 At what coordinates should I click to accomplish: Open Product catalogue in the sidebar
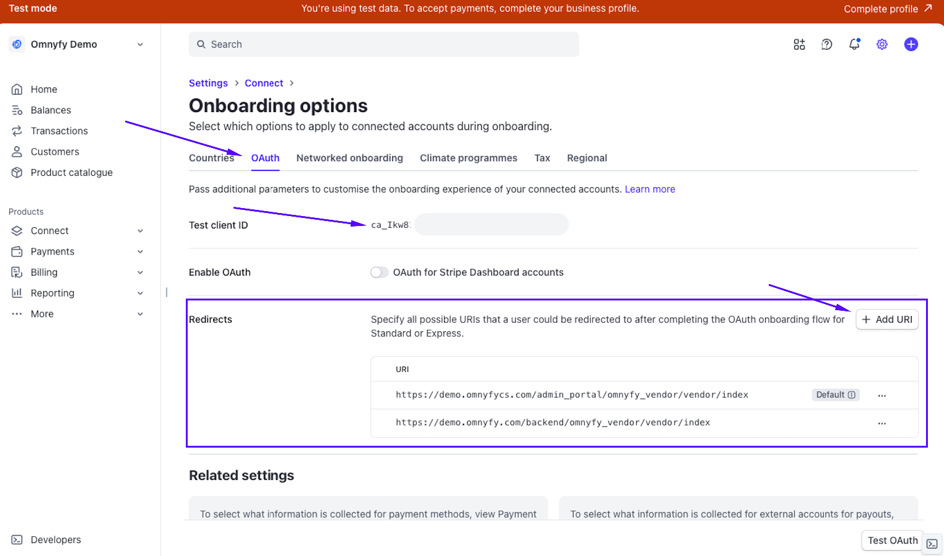[x=72, y=172]
